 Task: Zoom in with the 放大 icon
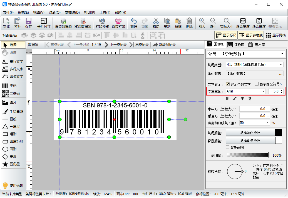tap(202, 23)
